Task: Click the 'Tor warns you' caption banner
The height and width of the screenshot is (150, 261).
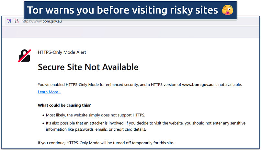Action: point(123,10)
